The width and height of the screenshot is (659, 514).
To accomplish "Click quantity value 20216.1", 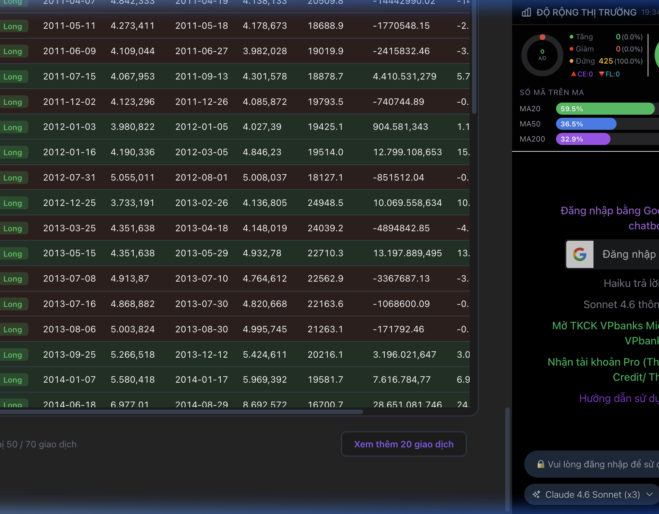I will click(x=325, y=354).
